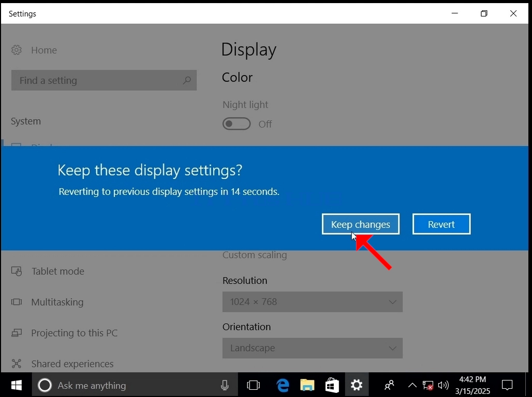The height and width of the screenshot is (397, 532).
Task: Close the Settings window
Action: point(513,13)
